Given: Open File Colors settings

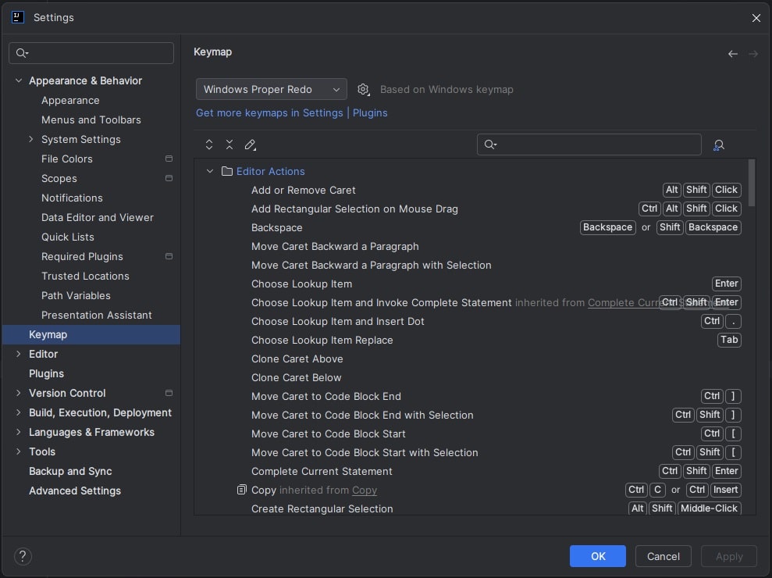Looking at the screenshot, I should point(67,159).
